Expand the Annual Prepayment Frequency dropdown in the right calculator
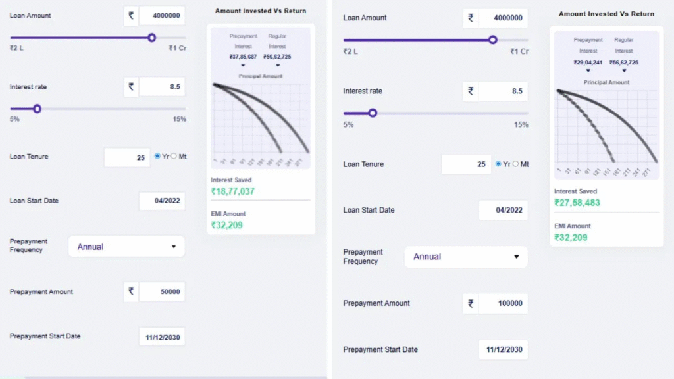 click(x=465, y=257)
